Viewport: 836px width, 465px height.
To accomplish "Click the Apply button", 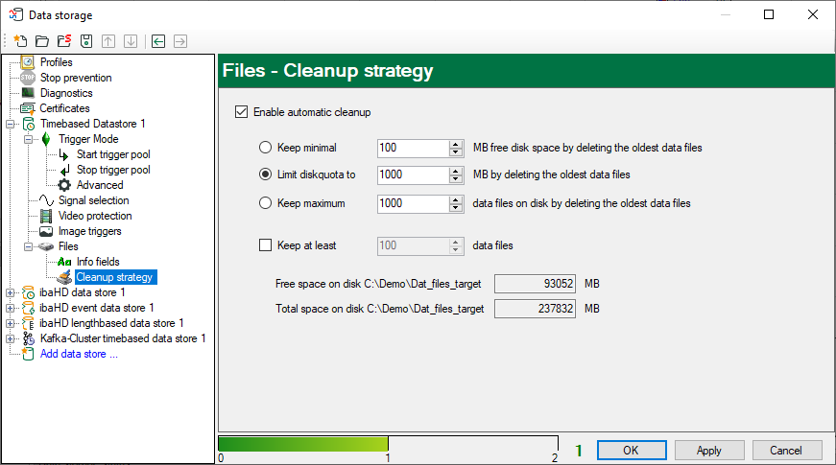I will (x=709, y=450).
